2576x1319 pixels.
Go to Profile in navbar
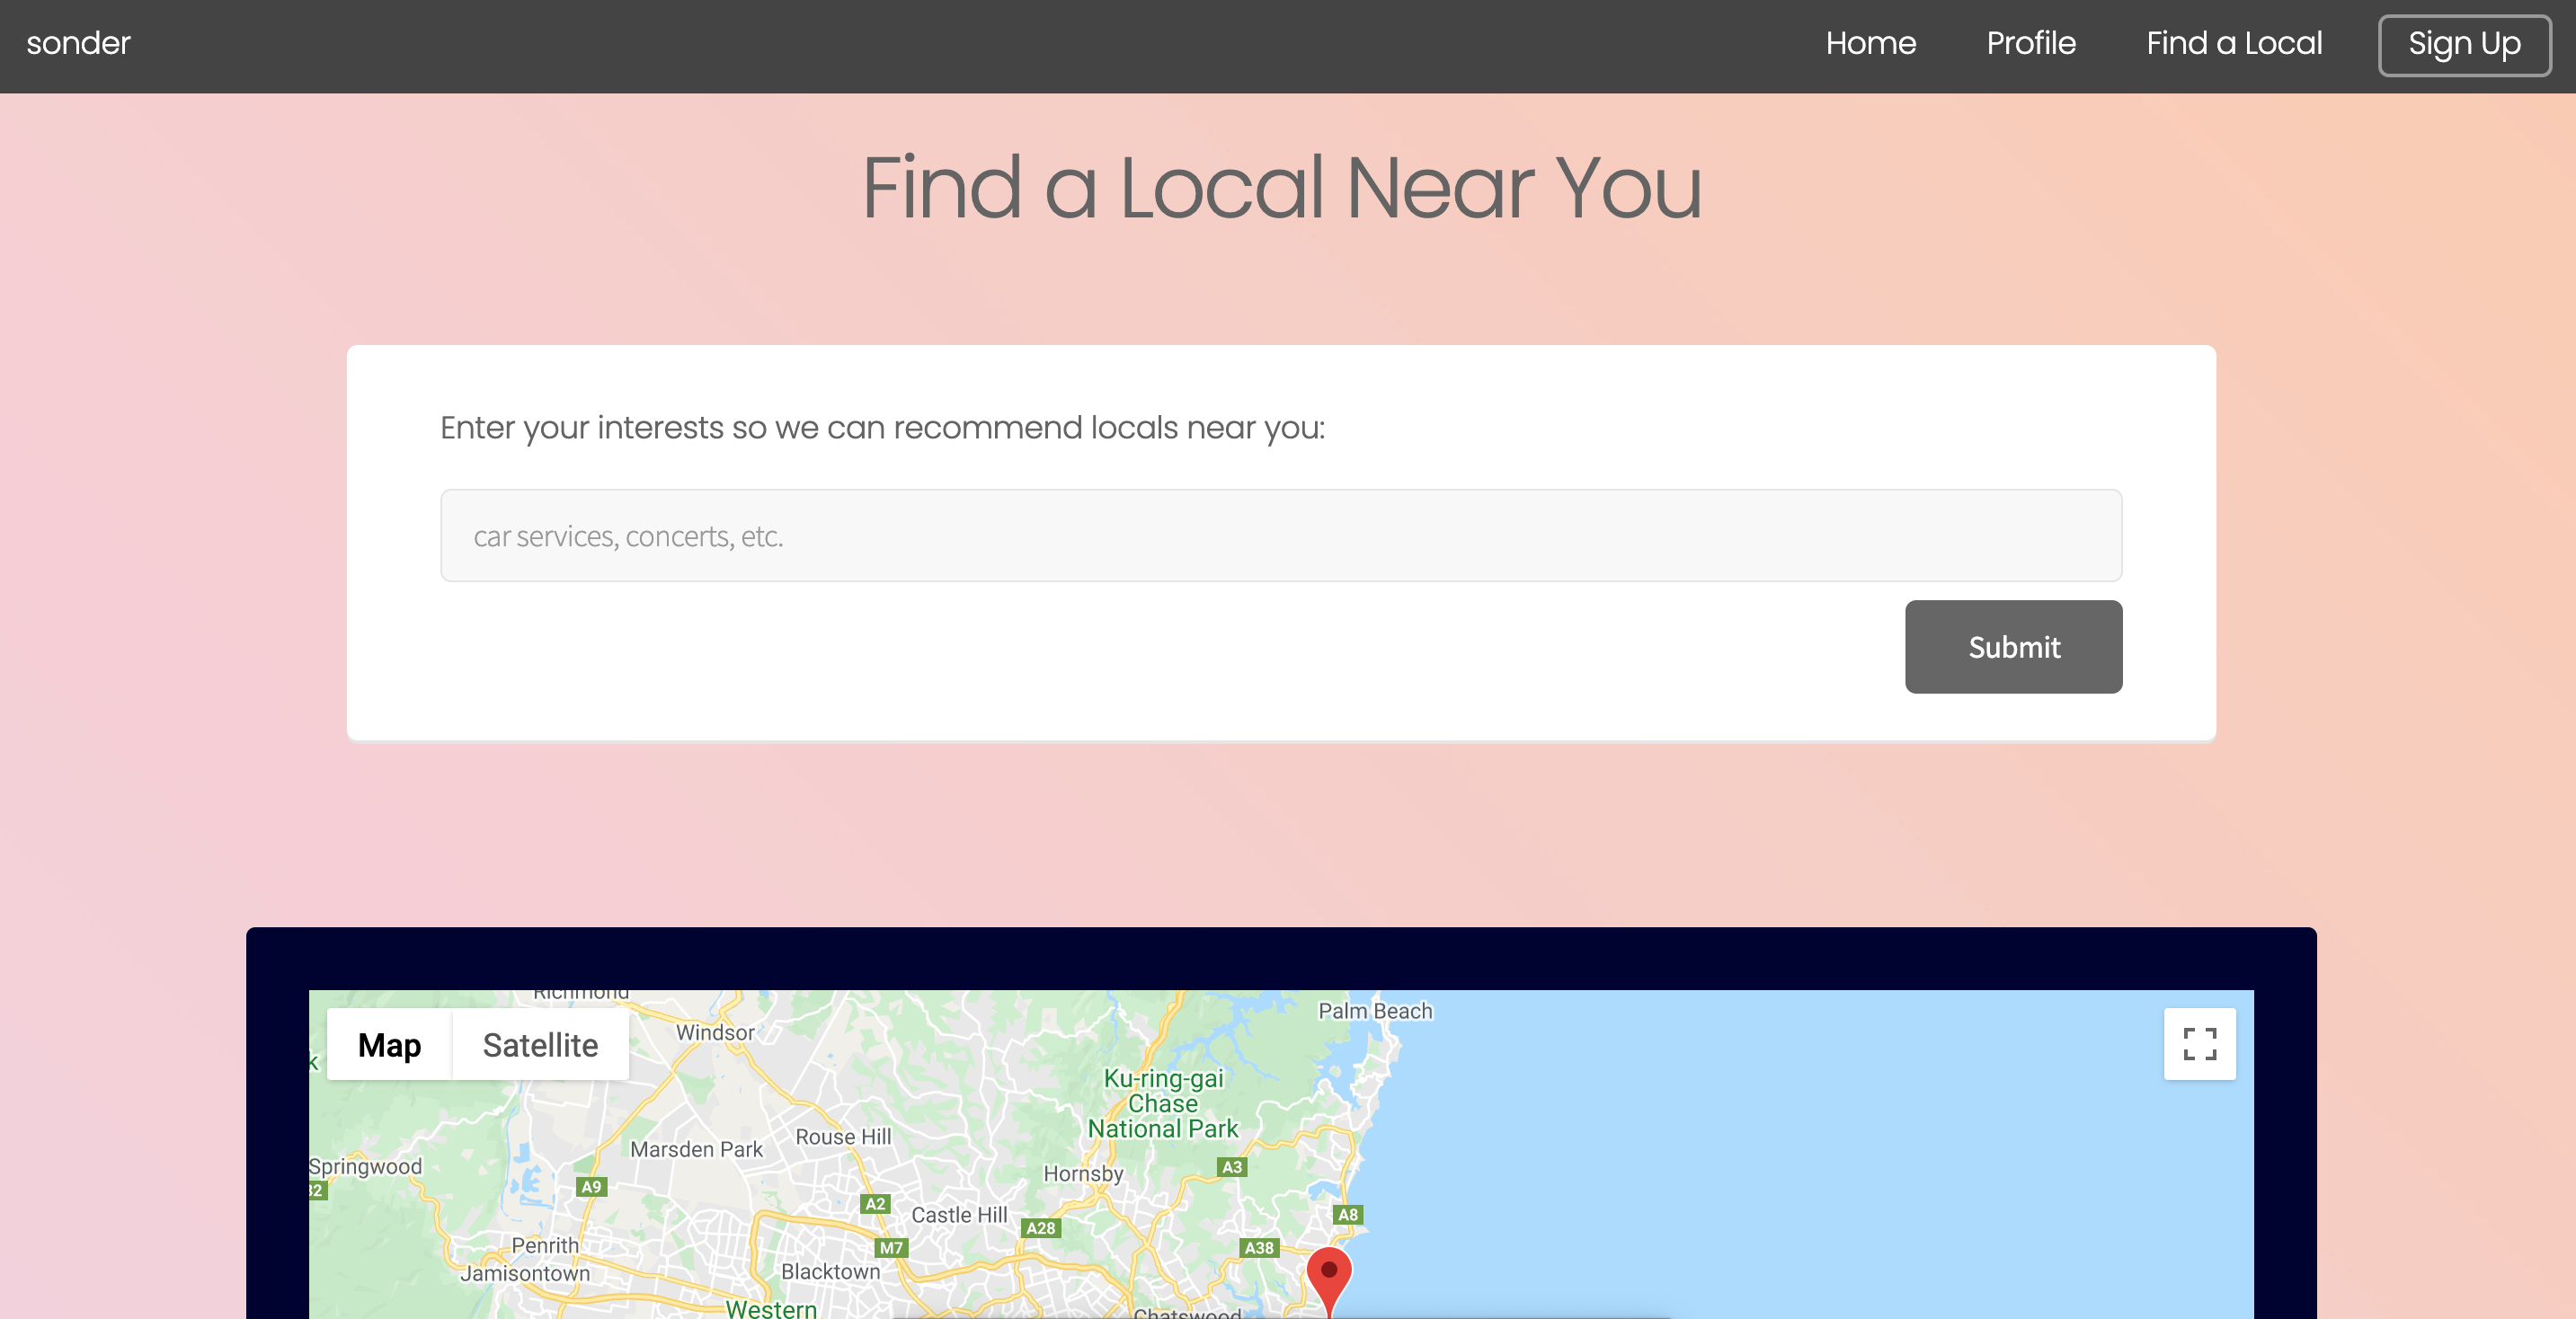pos(2030,43)
